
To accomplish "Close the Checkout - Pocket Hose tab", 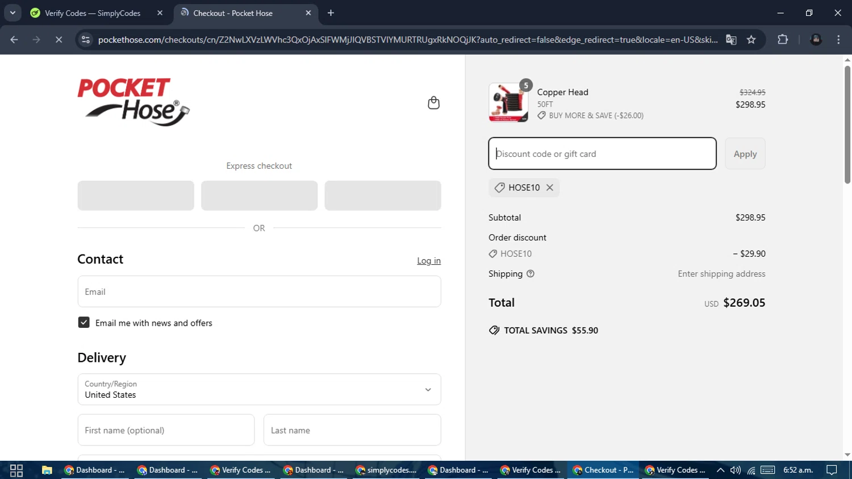I will point(308,13).
